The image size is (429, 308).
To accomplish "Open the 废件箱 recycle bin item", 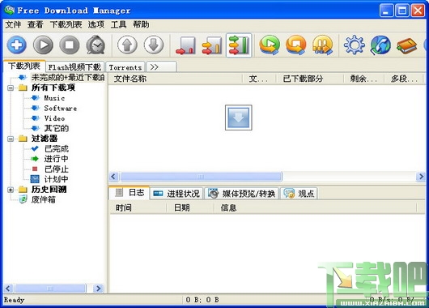I will pos(43,199).
